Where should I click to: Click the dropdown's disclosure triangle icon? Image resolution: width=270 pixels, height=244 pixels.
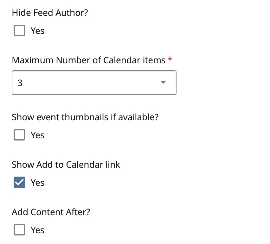coord(163,83)
